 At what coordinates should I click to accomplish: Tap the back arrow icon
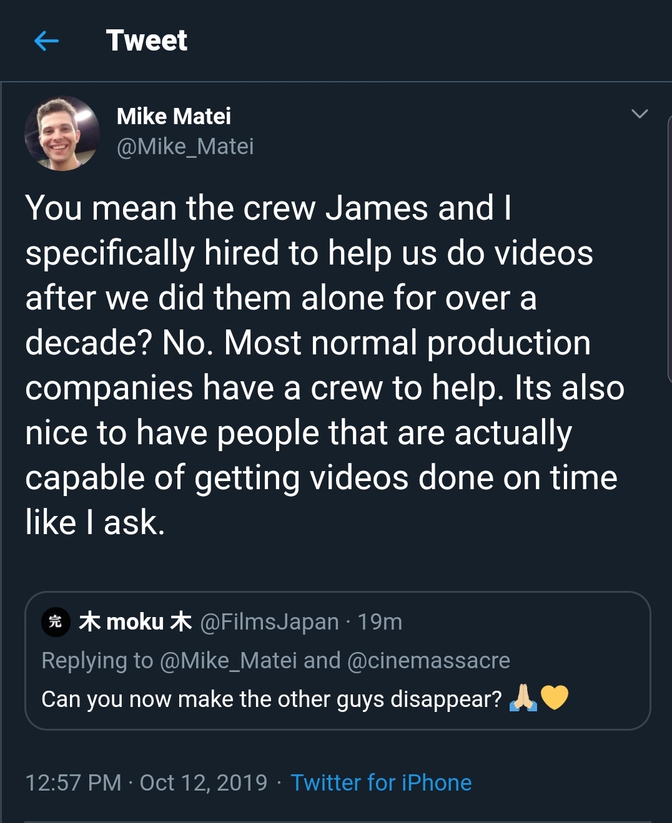pyautogui.click(x=46, y=41)
